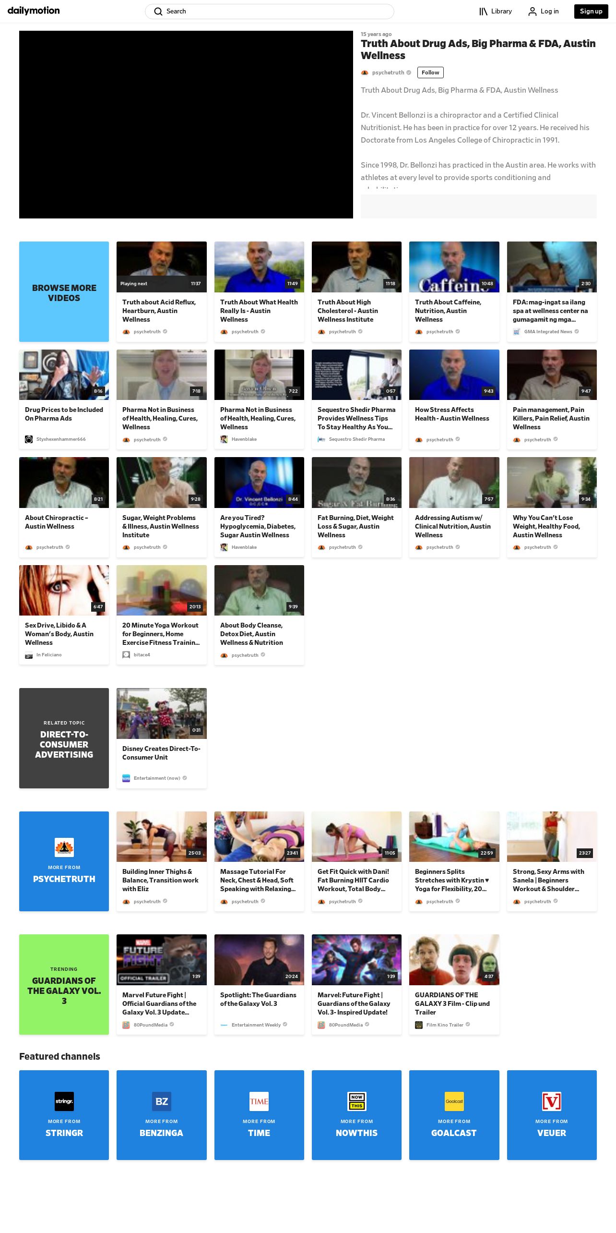Viewport: 616px width, 1233px height.
Task: Click the search magnifier icon
Action: pos(158,12)
